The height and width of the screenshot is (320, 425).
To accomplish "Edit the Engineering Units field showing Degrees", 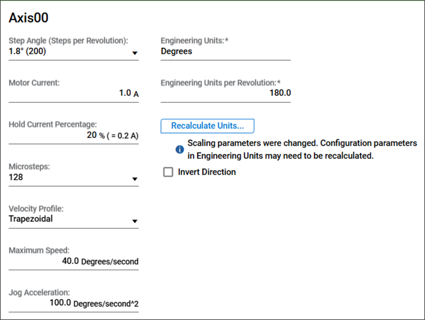I will 226,51.
